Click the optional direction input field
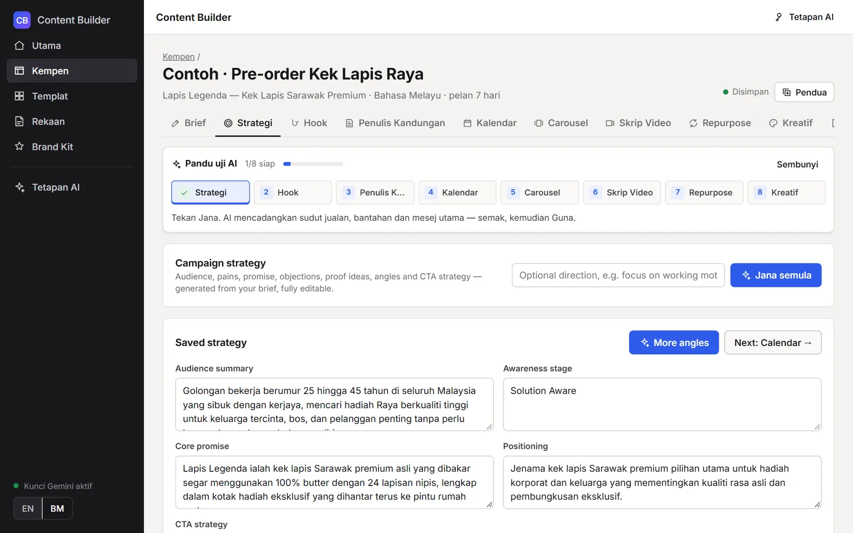The height and width of the screenshot is (533, 853). [618, 275]
